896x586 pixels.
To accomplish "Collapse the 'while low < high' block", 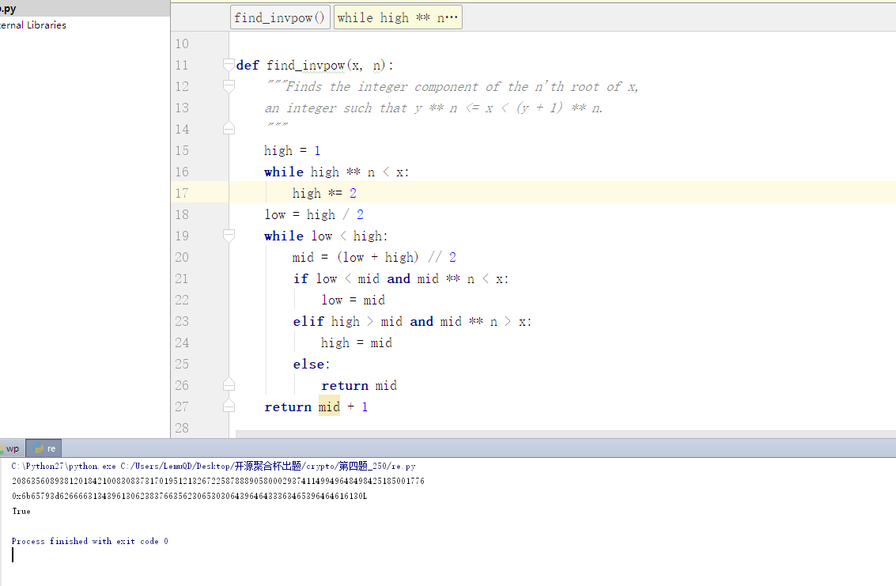I will point(229,236).
